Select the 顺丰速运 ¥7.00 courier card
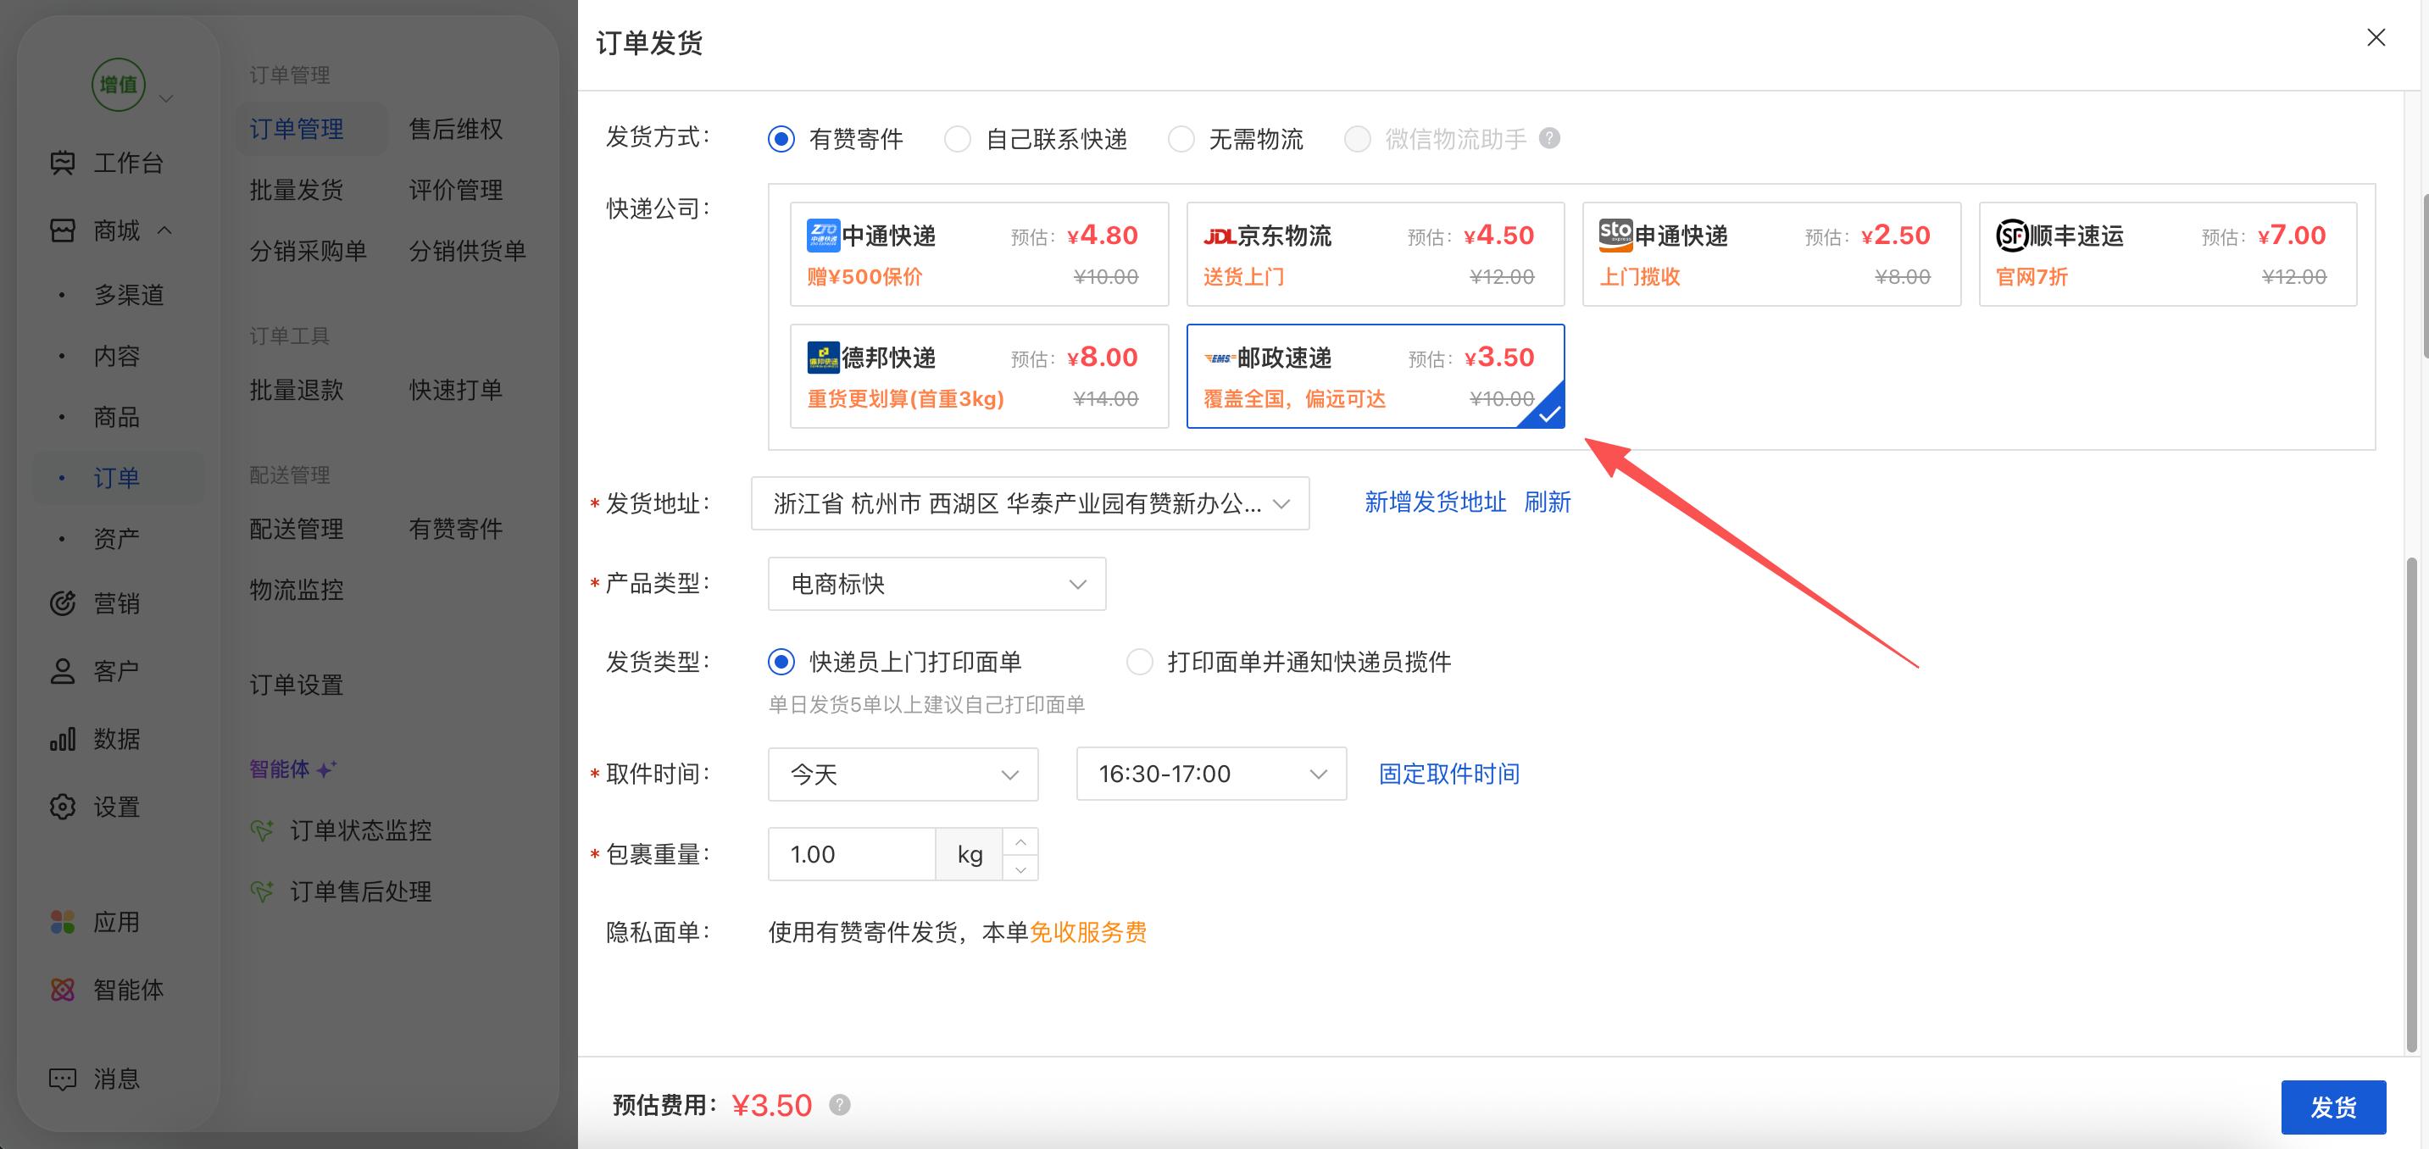Image resolution: width=2429 pixels, height=1149 pixels. 2168,254
